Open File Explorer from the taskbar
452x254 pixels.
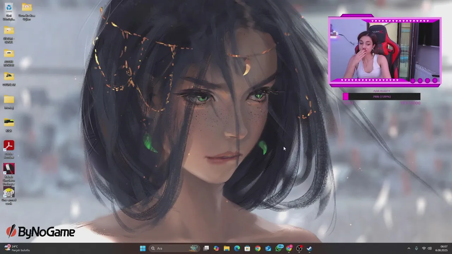[227, 248]
